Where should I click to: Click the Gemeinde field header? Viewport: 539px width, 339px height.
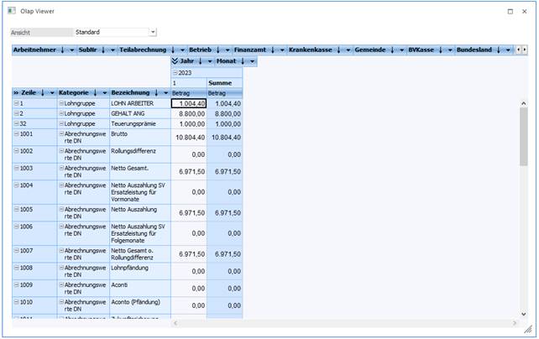[x=370, y=50]
